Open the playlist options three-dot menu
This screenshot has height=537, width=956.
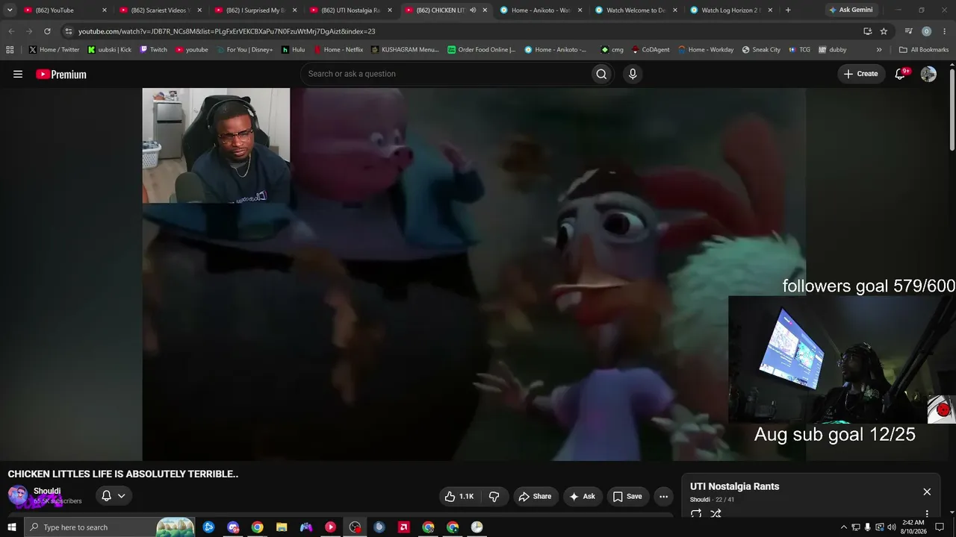(927, 513)
